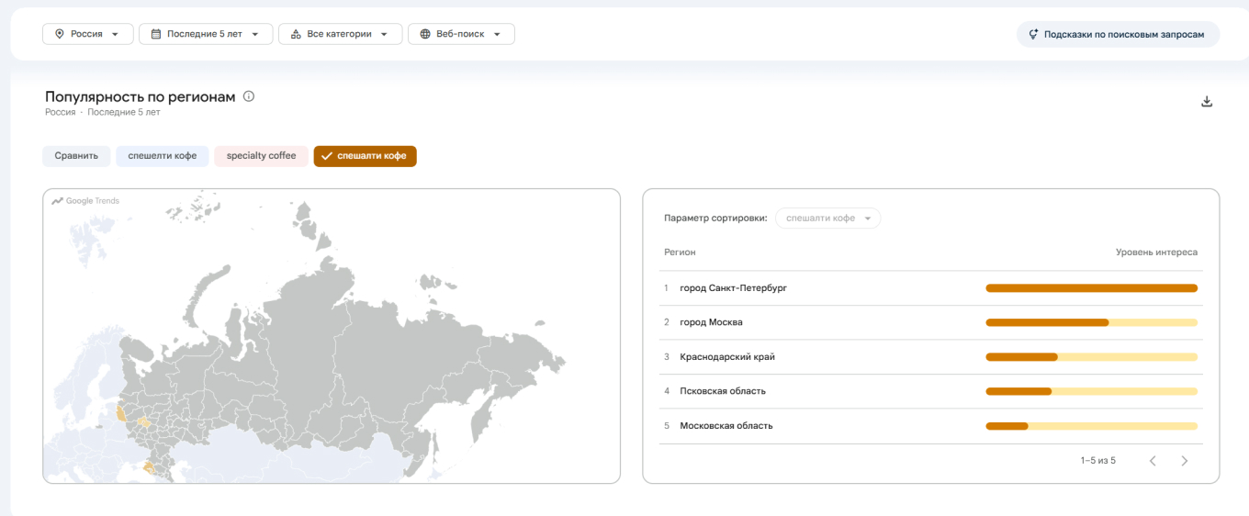This screenshot has height=516, width=1249.
Task: Click the interest bar for город Санкт-Петербург
Action: tap(1092, 288)
